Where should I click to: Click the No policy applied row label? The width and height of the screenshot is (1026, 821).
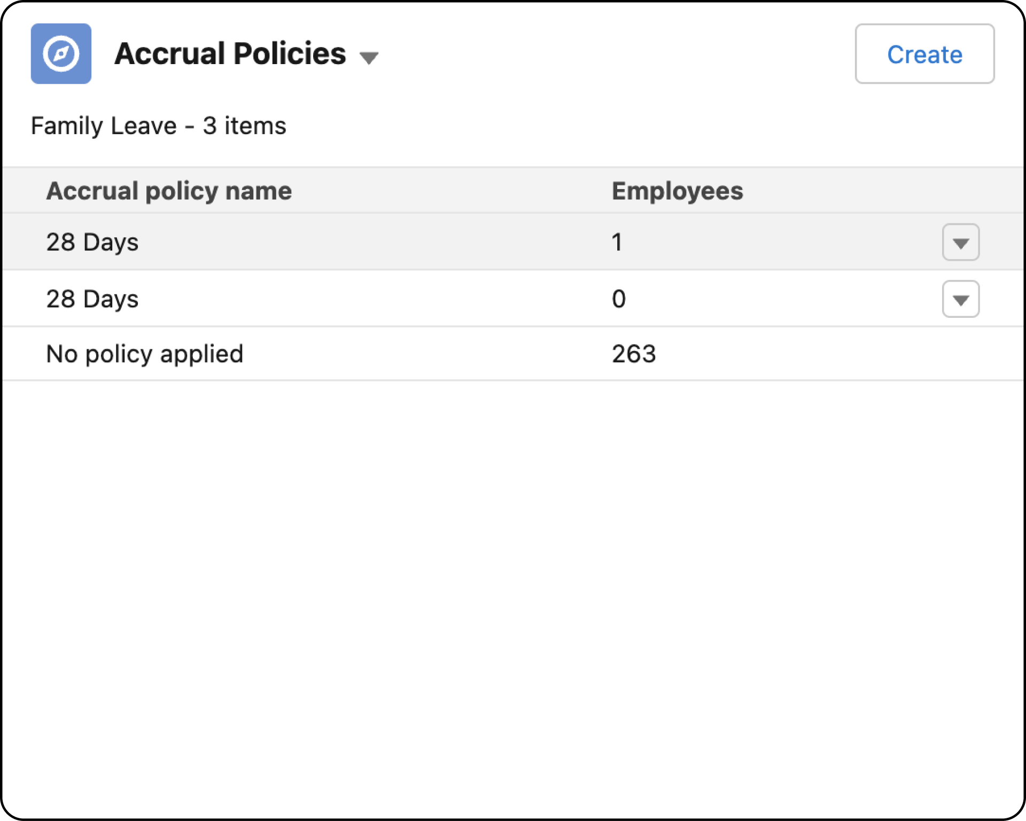[x=144, y=354]
